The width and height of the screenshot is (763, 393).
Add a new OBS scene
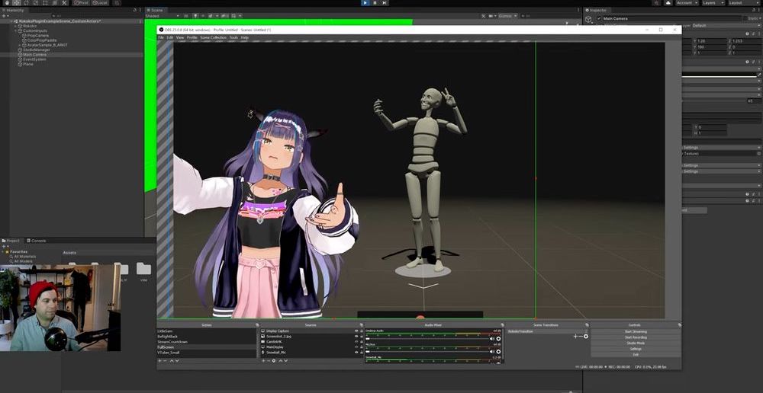[159, 361]
